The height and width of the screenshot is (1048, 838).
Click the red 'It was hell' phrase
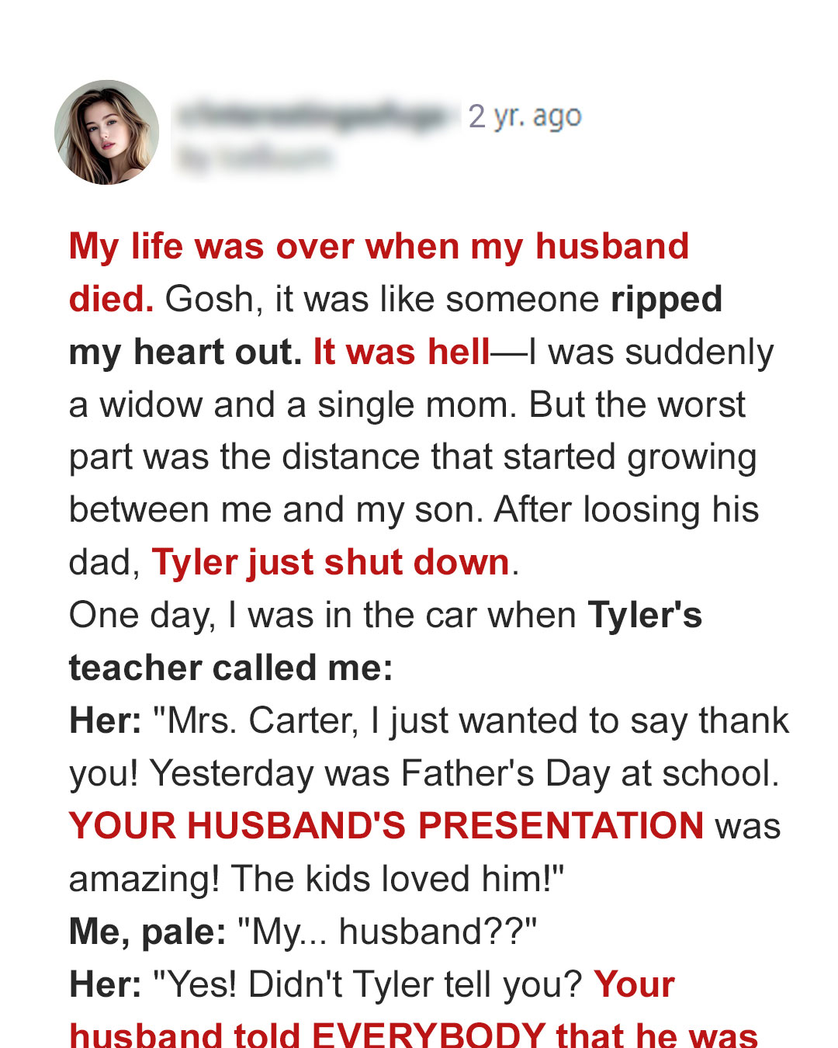pyautogui.click(x=402, y=352)
